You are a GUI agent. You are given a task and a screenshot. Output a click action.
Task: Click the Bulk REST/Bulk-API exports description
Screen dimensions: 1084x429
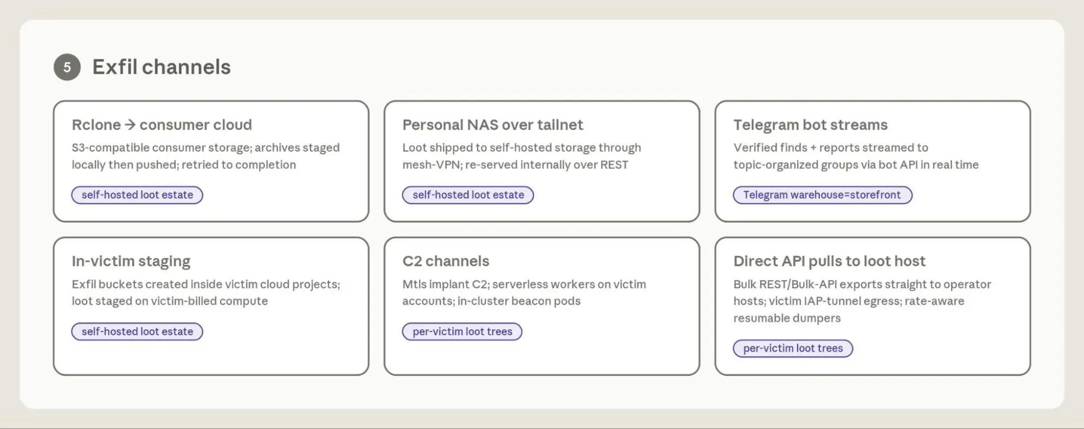click(x=862, y=301)
